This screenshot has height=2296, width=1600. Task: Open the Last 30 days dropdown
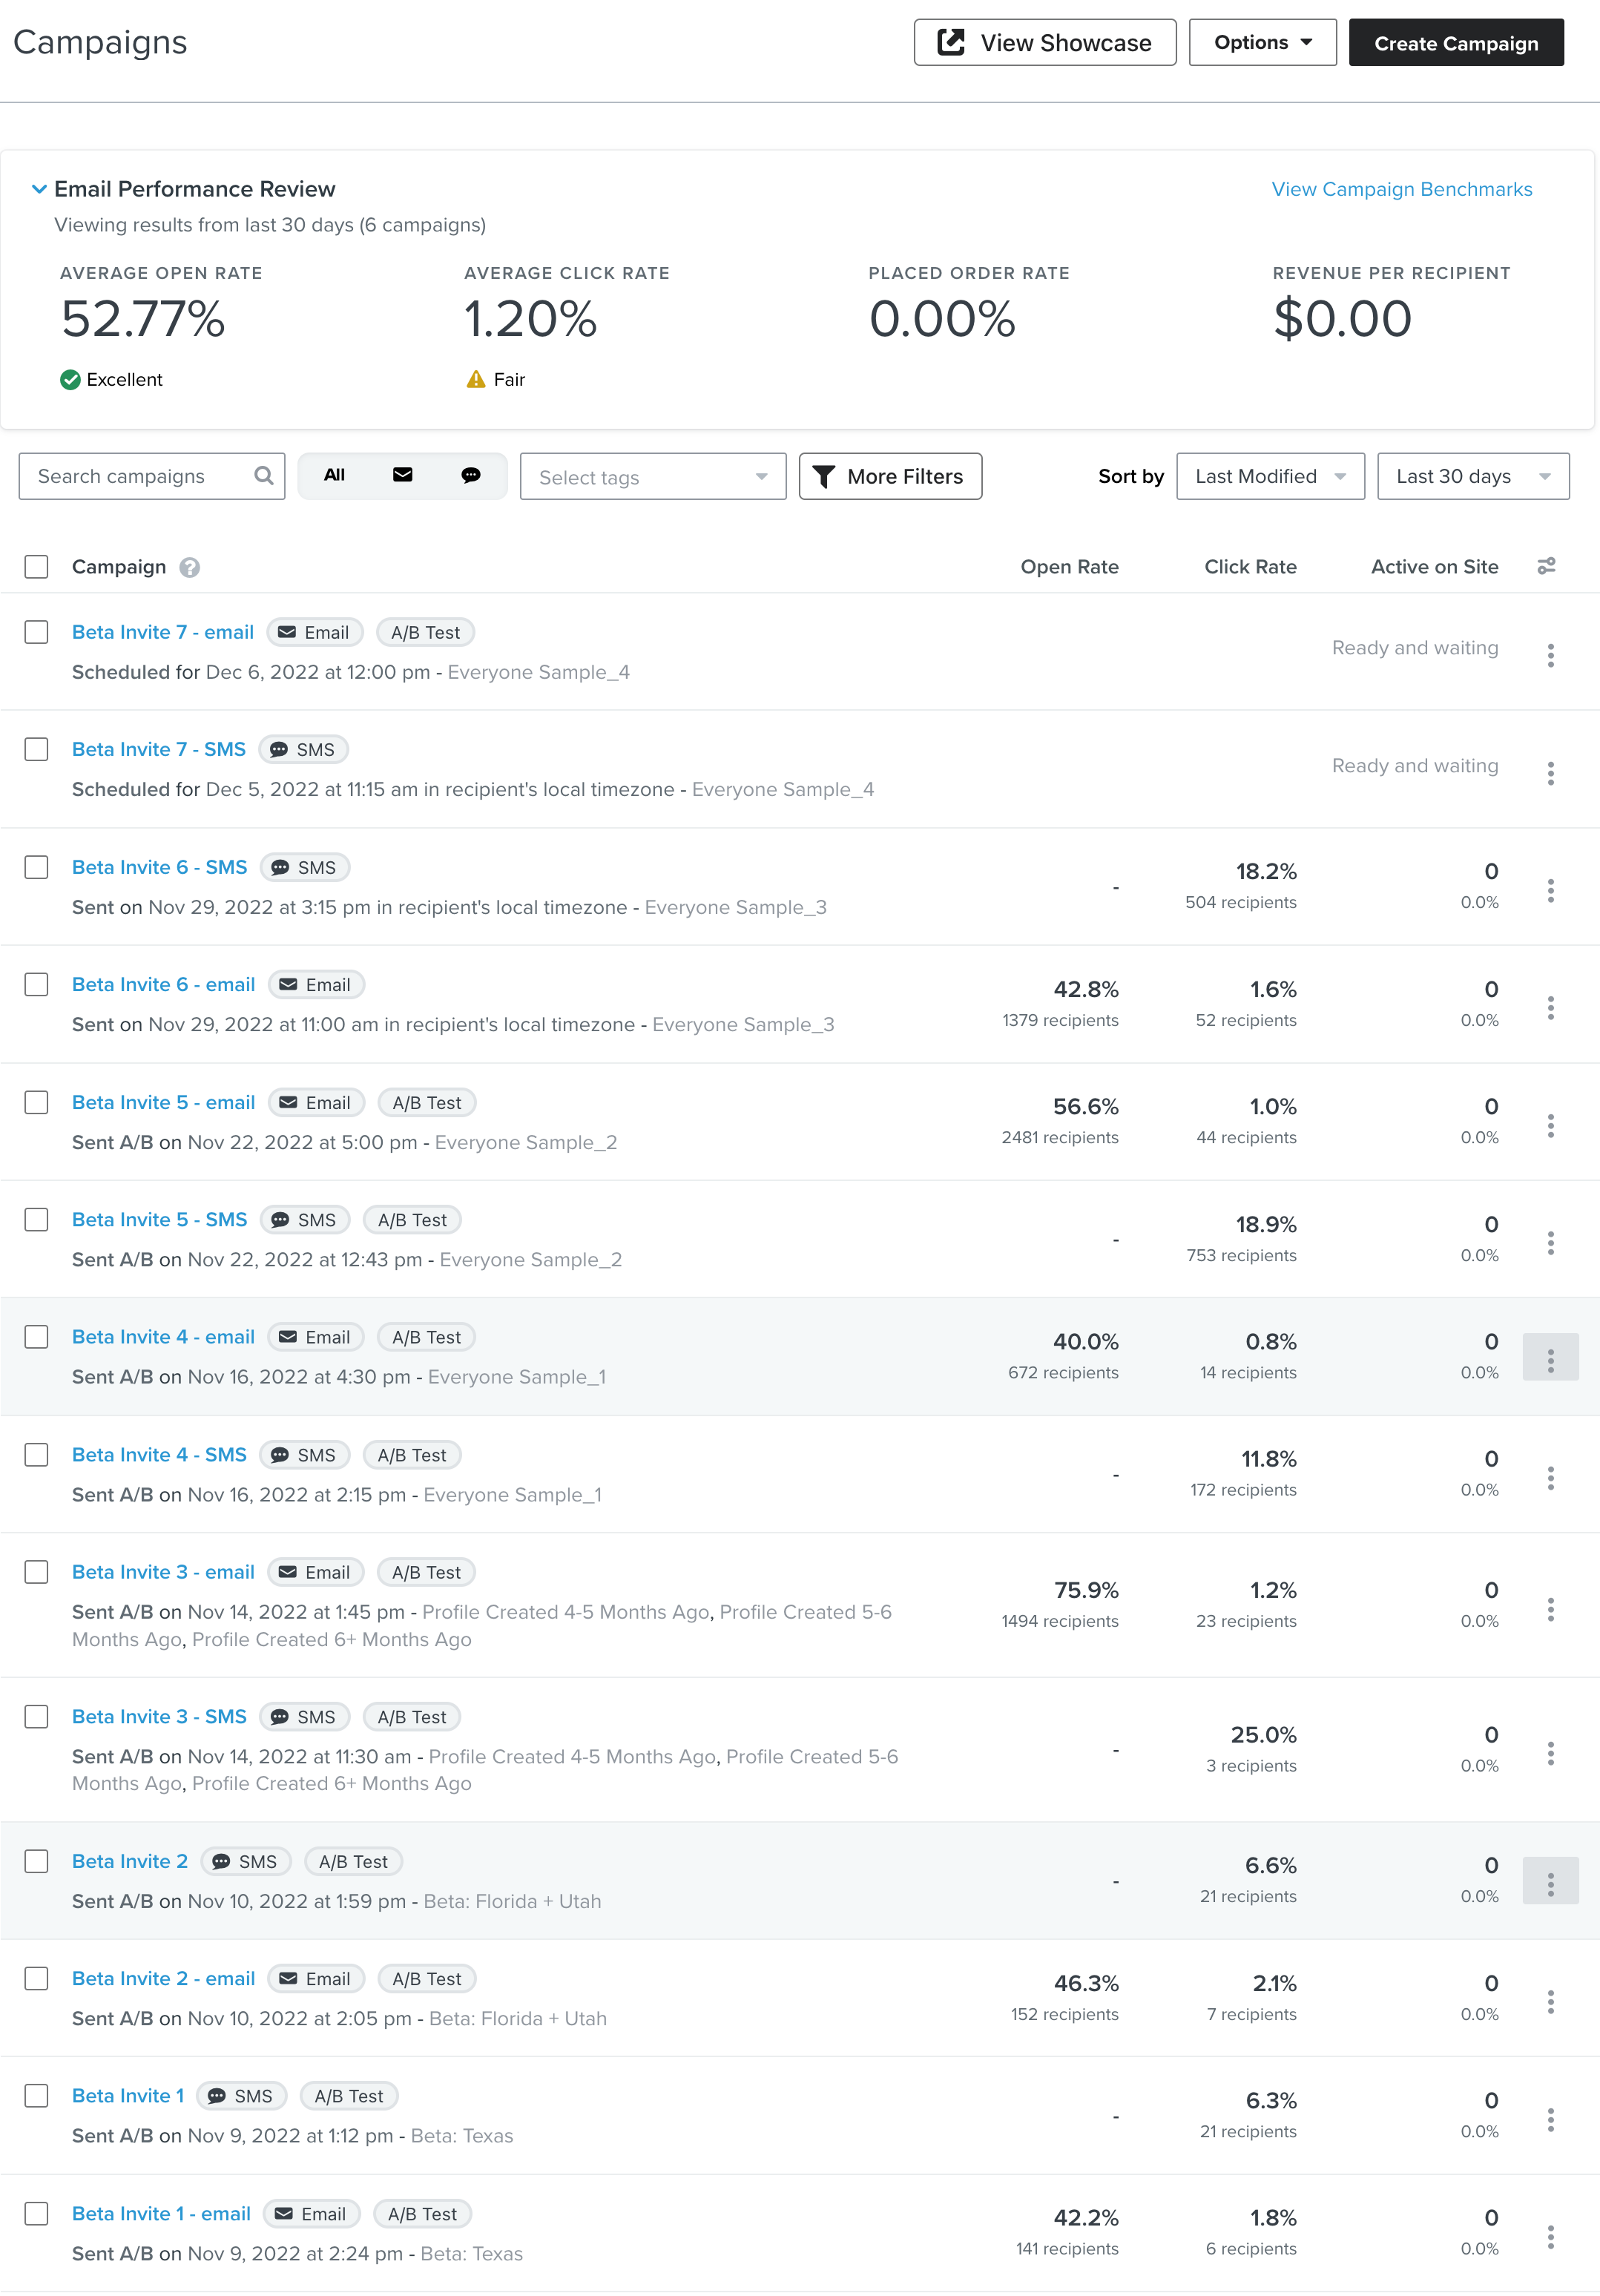click(x=1472, y=476)
